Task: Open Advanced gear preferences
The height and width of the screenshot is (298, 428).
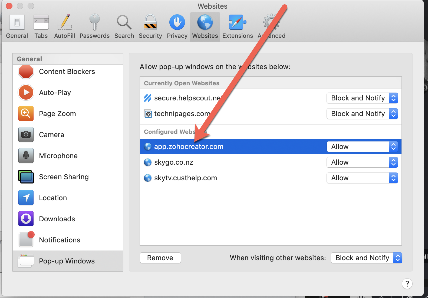Action: [271, 26]
